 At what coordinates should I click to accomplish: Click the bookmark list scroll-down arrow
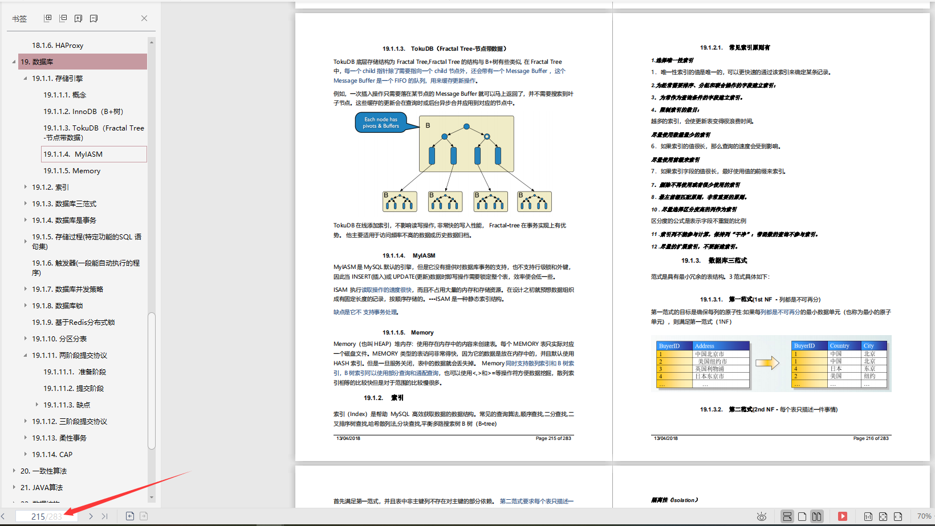point(152,498)
